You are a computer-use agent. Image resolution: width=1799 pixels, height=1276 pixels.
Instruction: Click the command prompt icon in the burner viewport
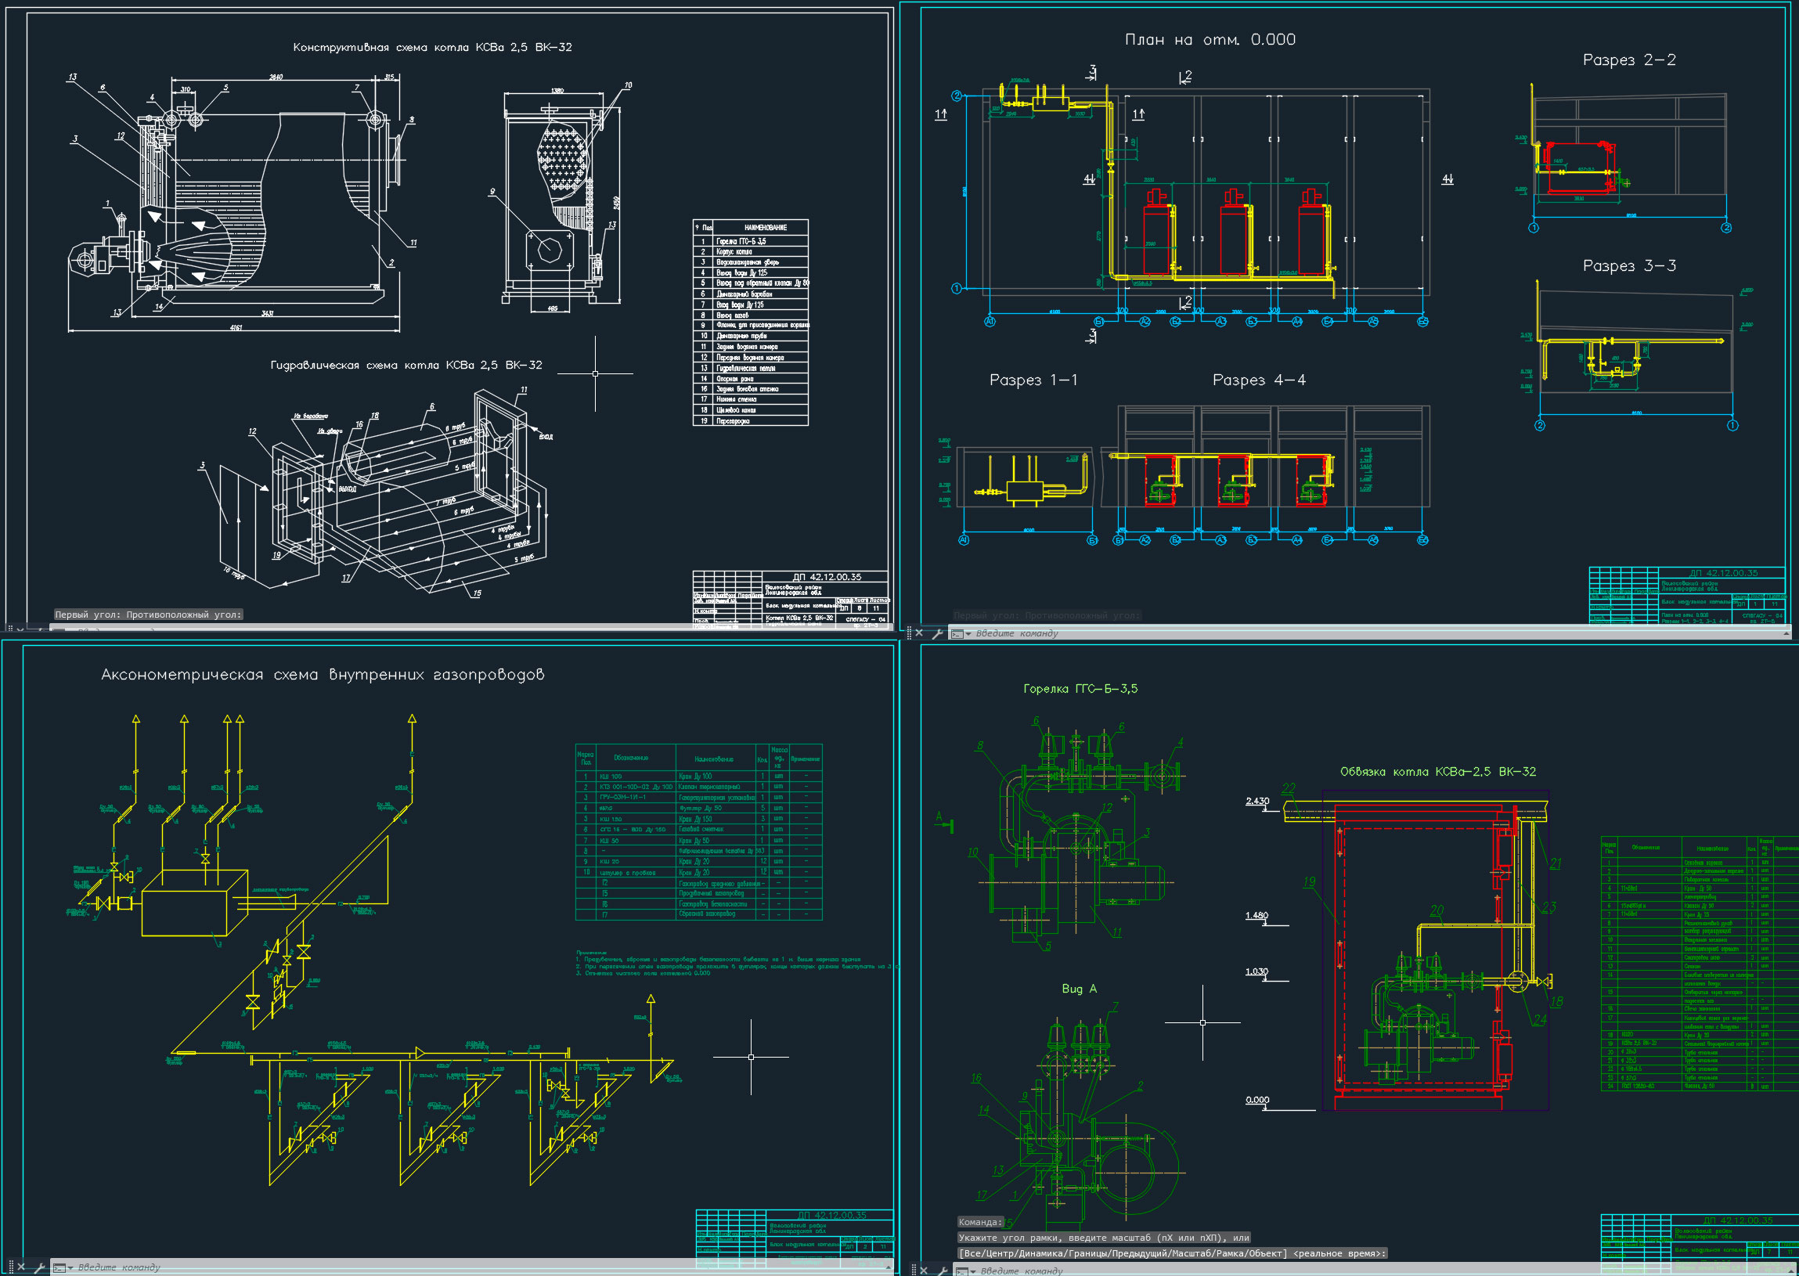click(961, 1271)
